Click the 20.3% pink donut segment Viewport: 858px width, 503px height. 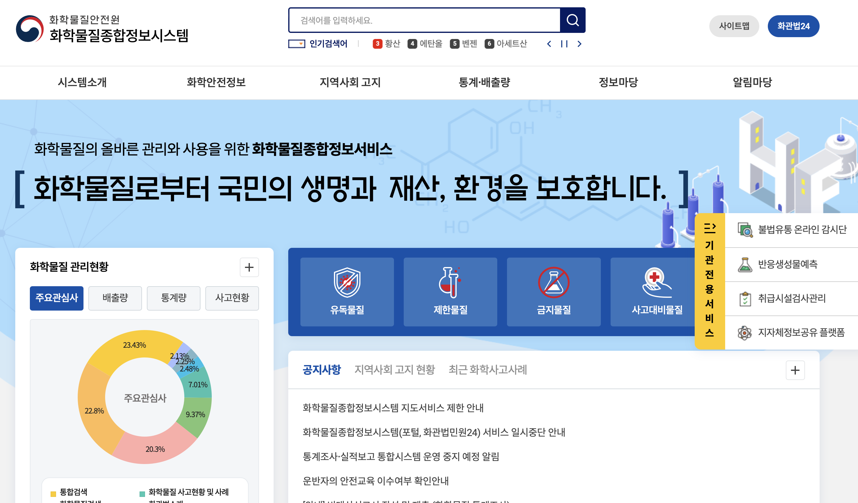coord(155,449)
